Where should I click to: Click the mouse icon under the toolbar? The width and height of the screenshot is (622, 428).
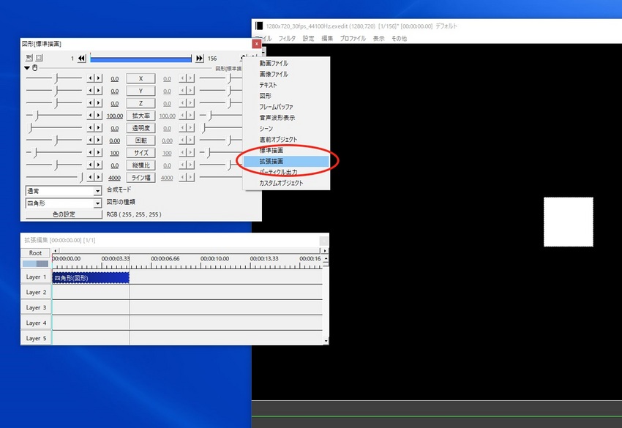point(35,68)
